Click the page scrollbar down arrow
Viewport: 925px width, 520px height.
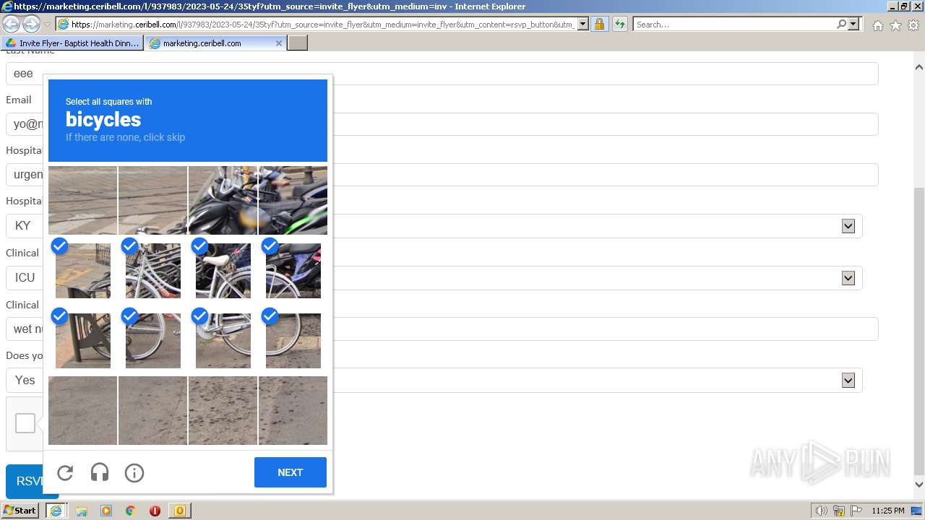tap(918, 485)
